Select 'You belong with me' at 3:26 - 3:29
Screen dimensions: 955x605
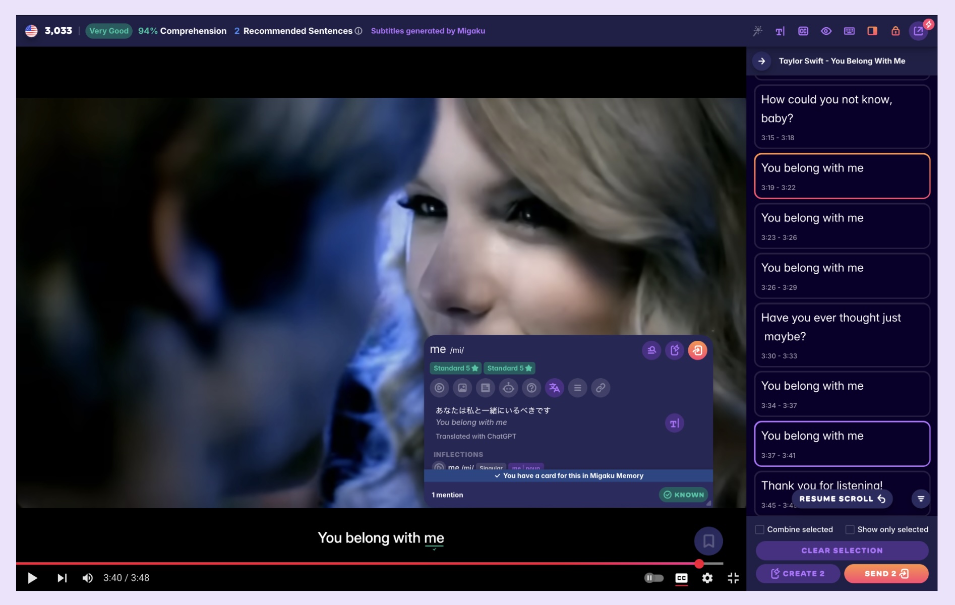tap(842, 276)
